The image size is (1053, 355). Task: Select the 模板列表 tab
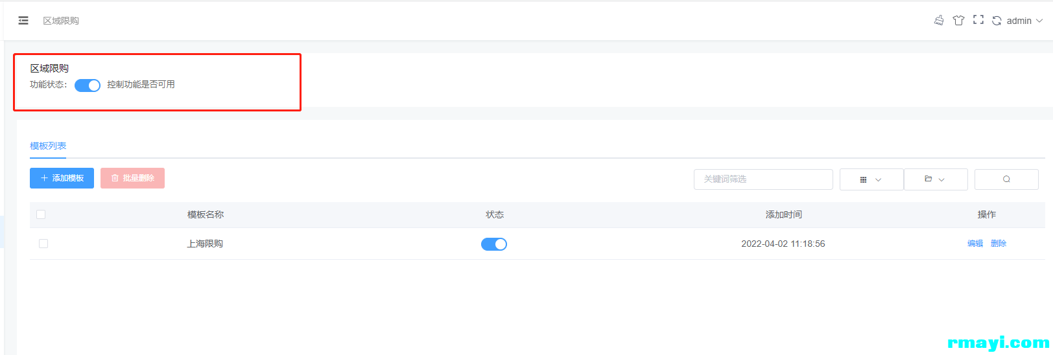[48, 146]
